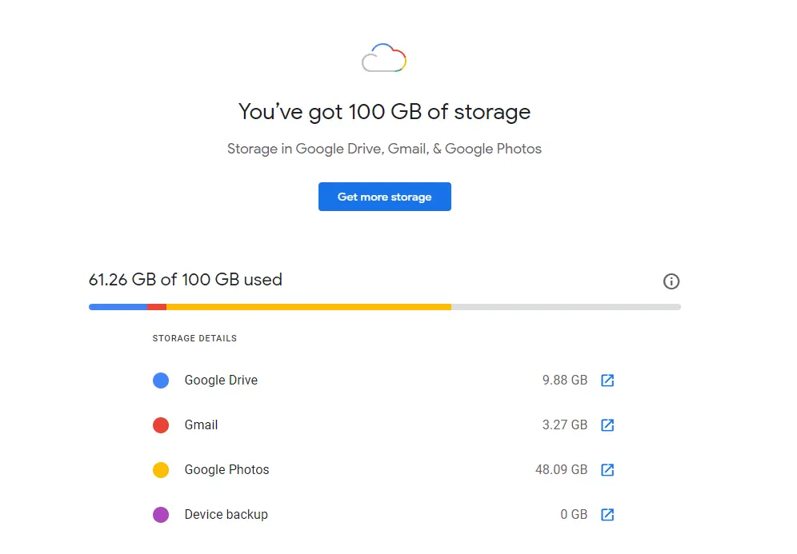Click the 61.26 GB of 100 GB used text
Viewport: 797px width, 554px height.
coord(185,280)
